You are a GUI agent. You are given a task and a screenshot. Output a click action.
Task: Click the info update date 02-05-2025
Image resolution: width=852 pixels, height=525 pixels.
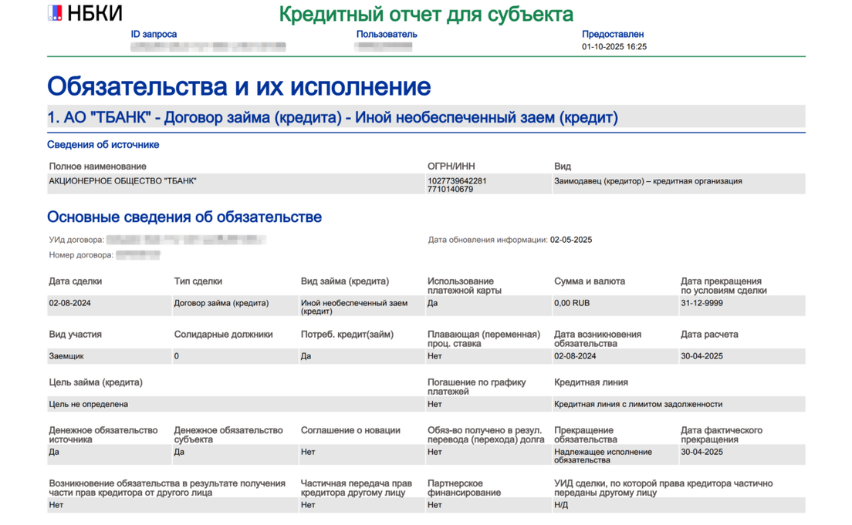tap(570, 240)
